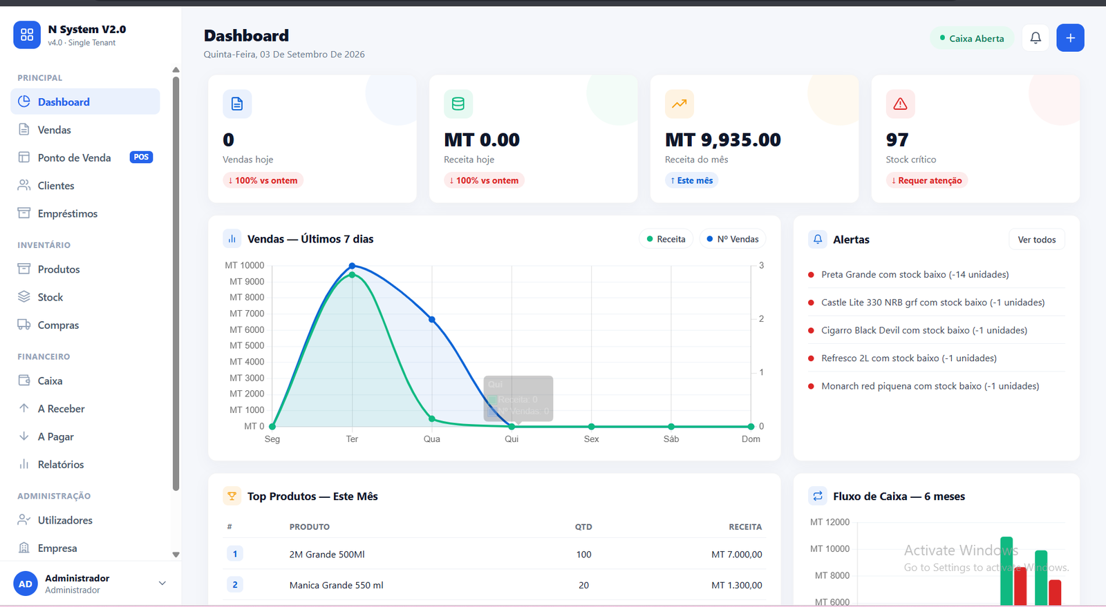Viewport: 1106px width, 607px height.
Task: Click the 2M Grande 500Ml product row
Action: coord(494,554)
